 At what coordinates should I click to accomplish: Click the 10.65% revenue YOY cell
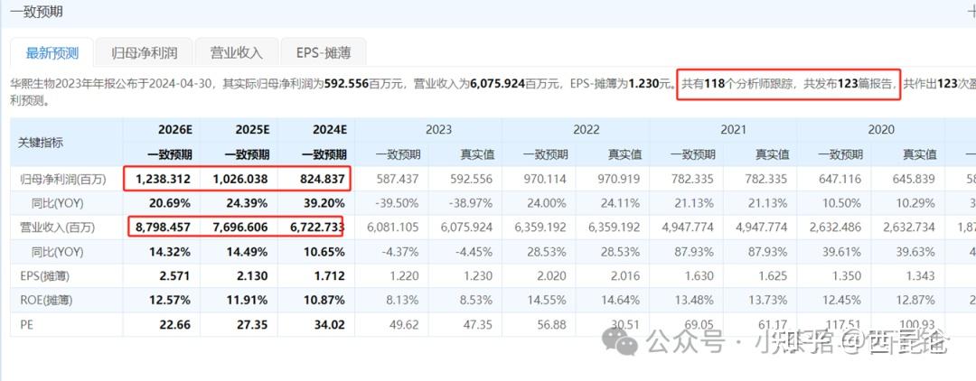323,252
